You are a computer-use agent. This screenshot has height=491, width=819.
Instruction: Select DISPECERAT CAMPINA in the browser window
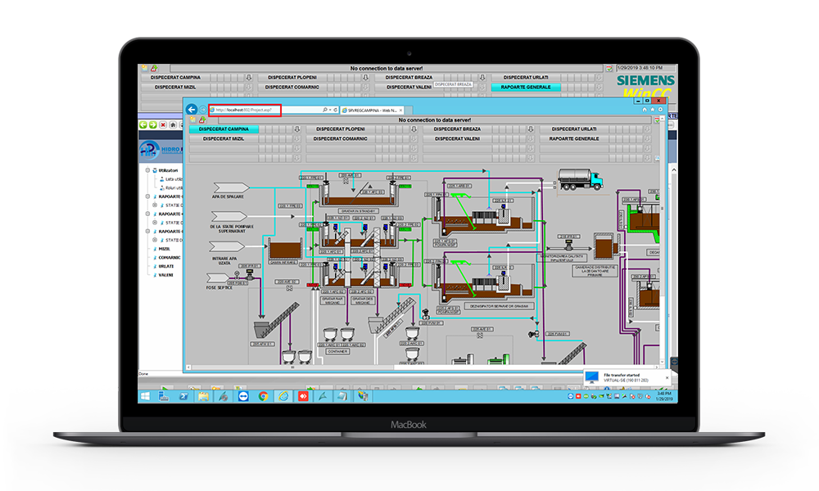(224, 128)
